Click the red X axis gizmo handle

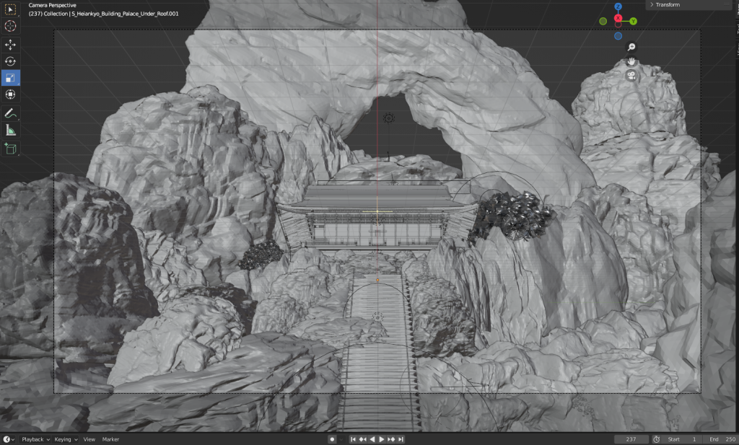pos(618,18)
